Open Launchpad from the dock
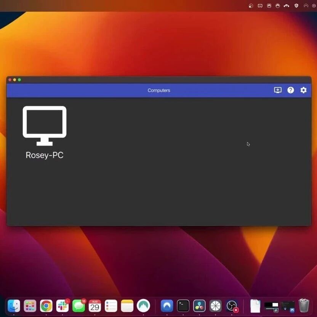317x317 pixels. [x=30, y=306]
